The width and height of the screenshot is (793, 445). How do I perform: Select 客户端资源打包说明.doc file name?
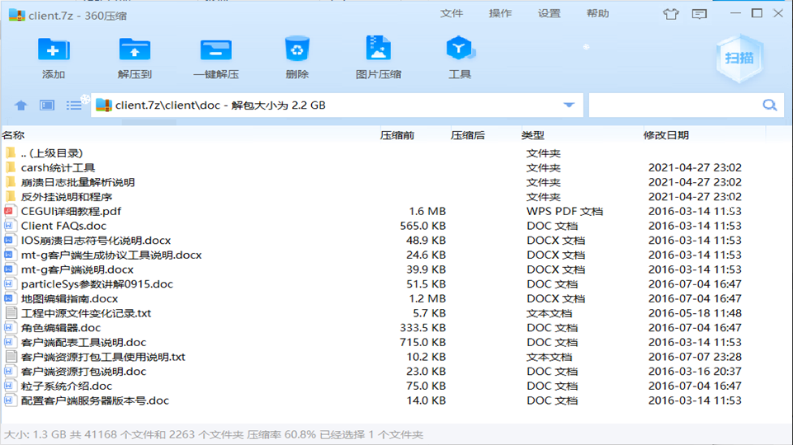pos(83,372)
